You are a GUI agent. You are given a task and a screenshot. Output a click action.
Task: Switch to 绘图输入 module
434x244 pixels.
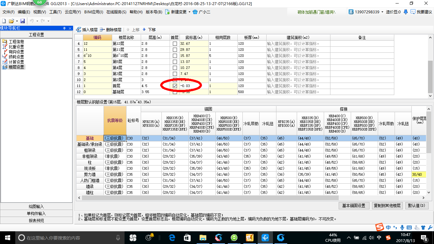pos(37,207)
